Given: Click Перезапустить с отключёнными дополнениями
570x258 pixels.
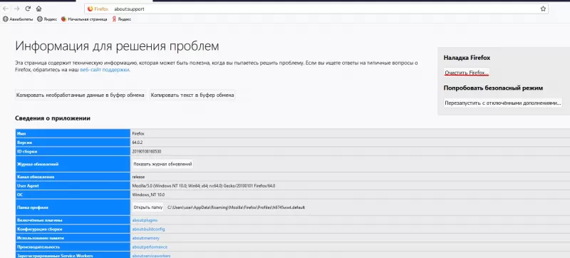Looking at the screenshot, I should (503, 103).
